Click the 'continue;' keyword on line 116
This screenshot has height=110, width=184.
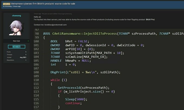coord(73,103)
